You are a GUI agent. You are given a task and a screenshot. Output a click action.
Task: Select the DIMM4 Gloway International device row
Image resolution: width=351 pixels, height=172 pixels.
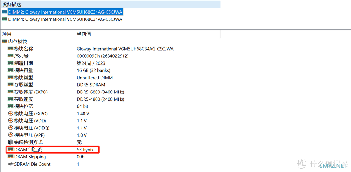point(65,19)
